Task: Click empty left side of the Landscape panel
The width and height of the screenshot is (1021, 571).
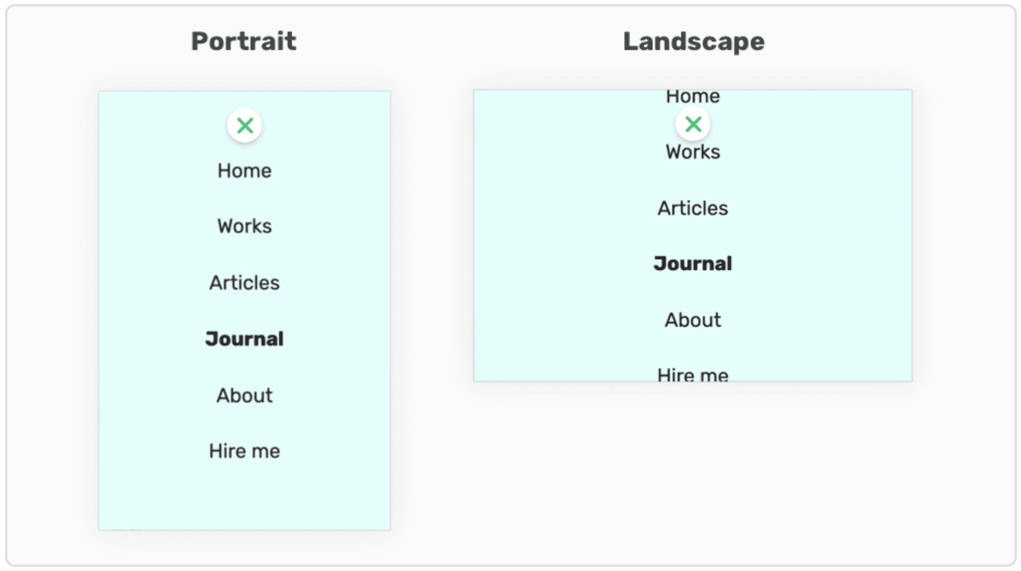Action: coord(544,236)
